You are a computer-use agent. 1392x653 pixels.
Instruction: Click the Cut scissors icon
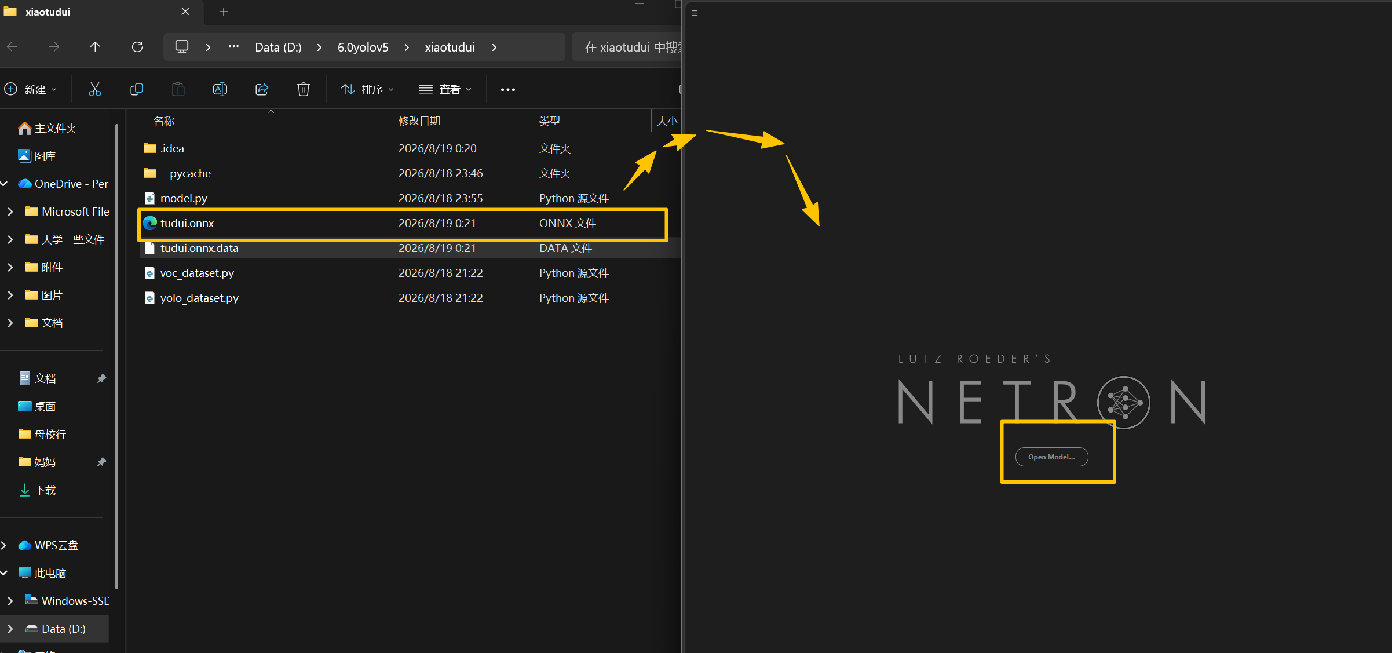click(94, 89)
